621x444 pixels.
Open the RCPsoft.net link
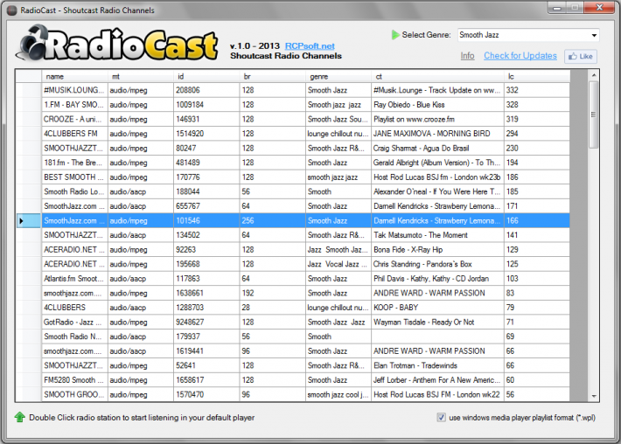click(310, 46)
